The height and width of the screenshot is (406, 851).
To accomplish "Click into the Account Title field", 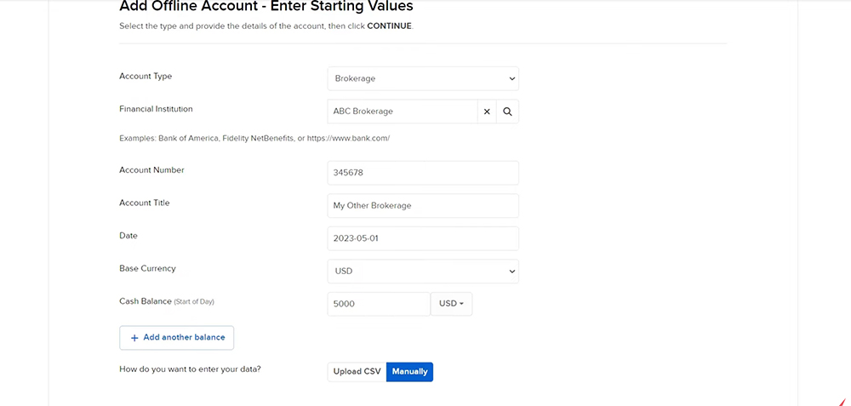I will 423,206.
